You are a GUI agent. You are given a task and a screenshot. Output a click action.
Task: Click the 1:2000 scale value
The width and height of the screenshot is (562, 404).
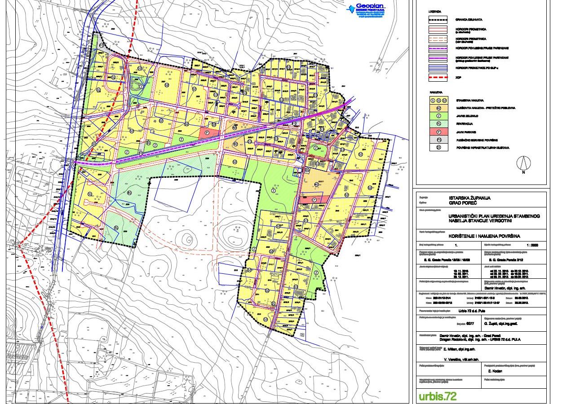531,246
